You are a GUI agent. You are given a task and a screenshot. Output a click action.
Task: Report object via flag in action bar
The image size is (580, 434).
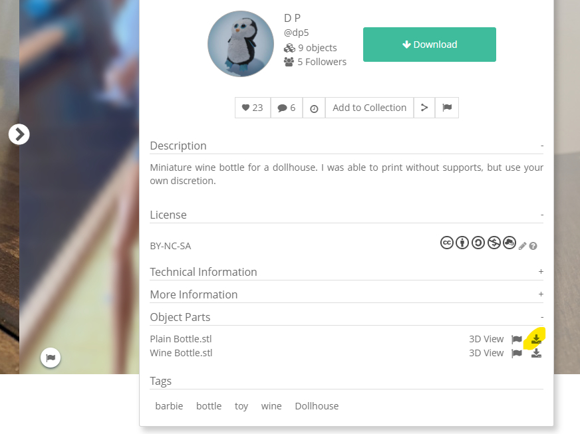click(447, 108)
